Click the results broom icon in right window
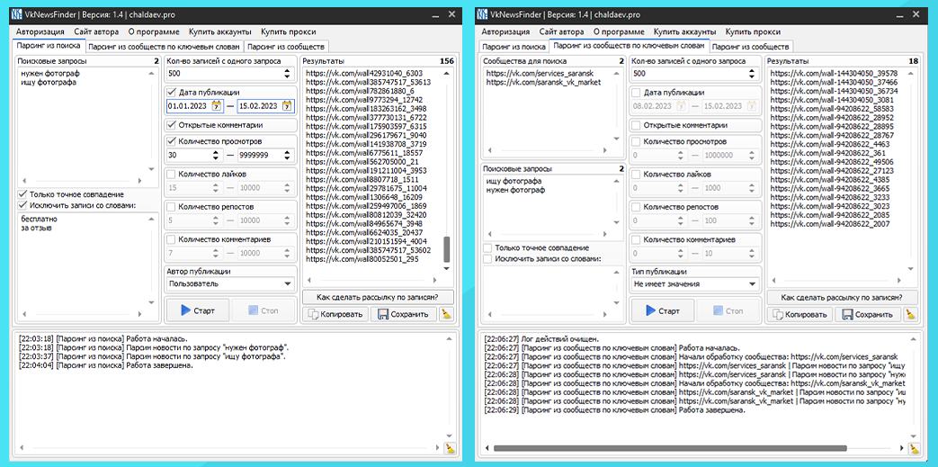 [910, 314]
